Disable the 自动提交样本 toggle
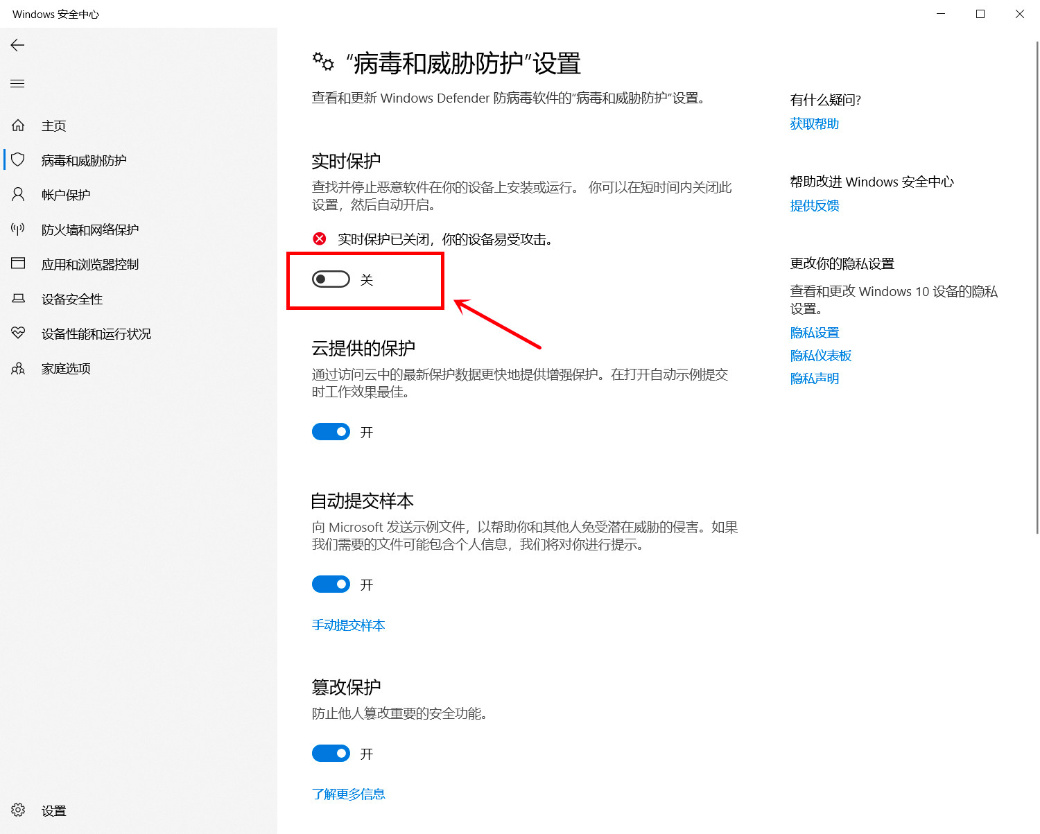The width and height of the screenshot is (1040, 834). click(331, 584)
